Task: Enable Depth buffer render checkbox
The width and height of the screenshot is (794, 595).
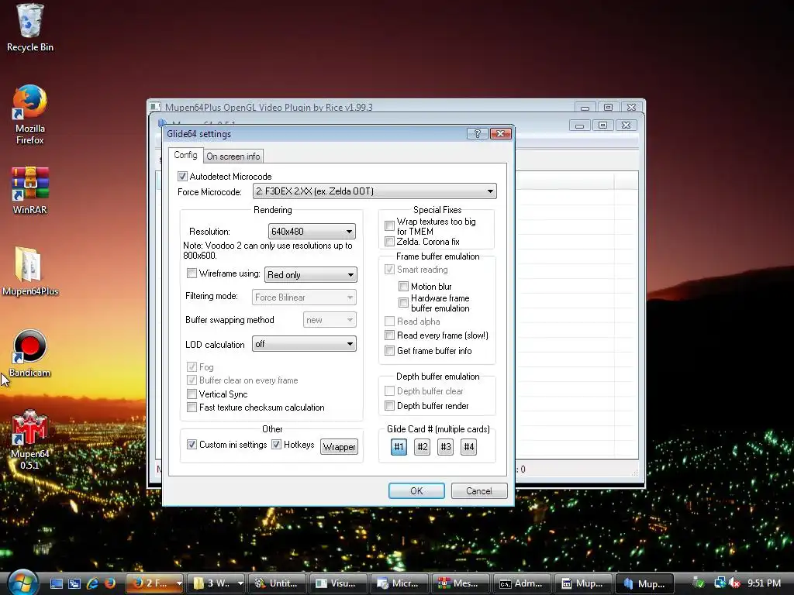Action: pos(389,406)
